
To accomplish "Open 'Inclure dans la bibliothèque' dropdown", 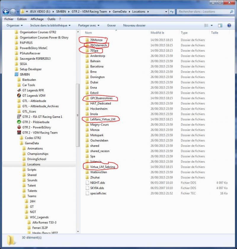I will 50,26.
